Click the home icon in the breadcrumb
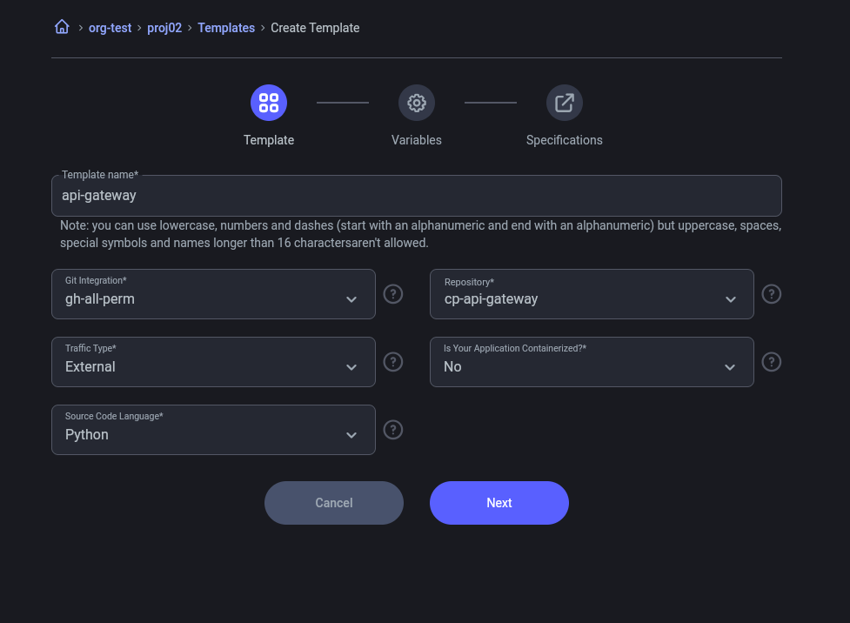The height and width of the screenshot is (623, 850). [61, 26]
